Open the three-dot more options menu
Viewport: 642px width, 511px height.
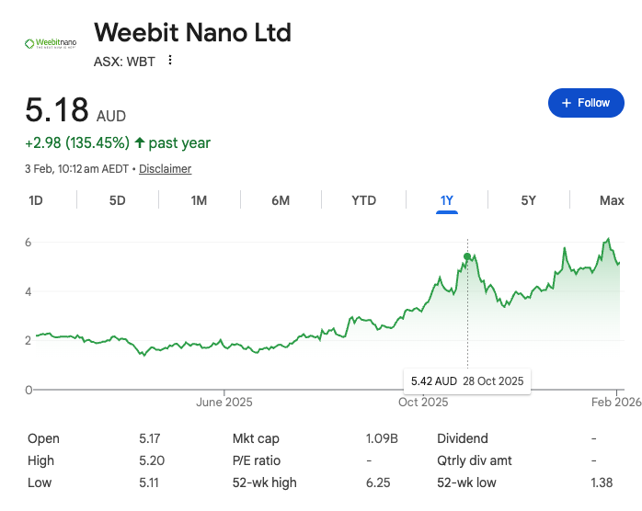[x=170, y=61]
